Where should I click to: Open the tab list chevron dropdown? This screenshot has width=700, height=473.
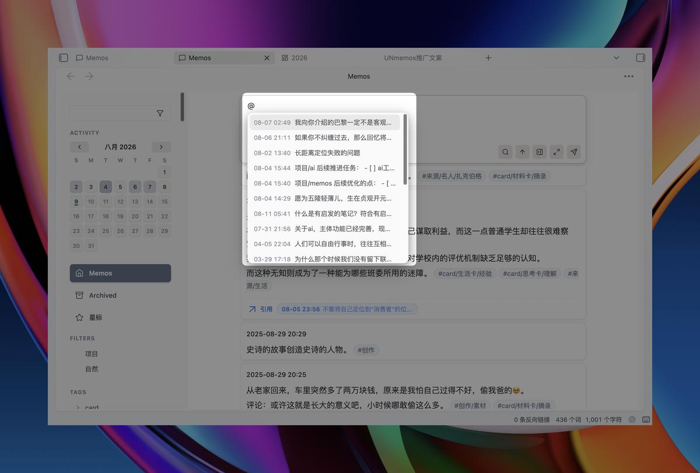(617, 58)
